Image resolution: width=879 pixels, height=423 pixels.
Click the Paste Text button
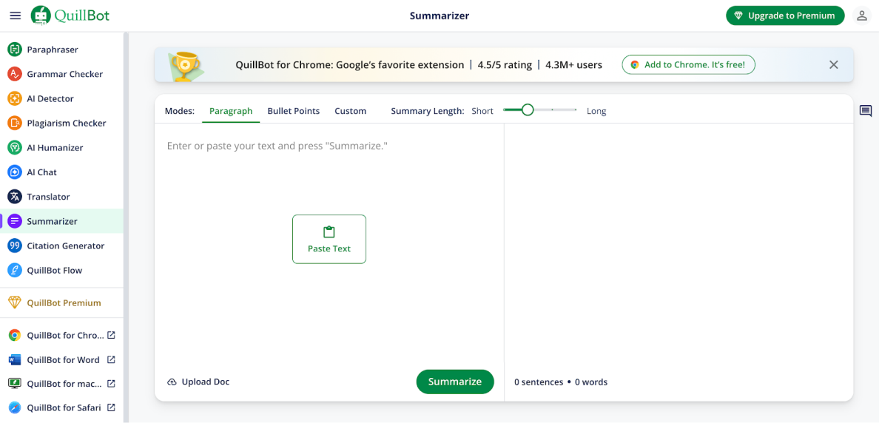[329, 239]
